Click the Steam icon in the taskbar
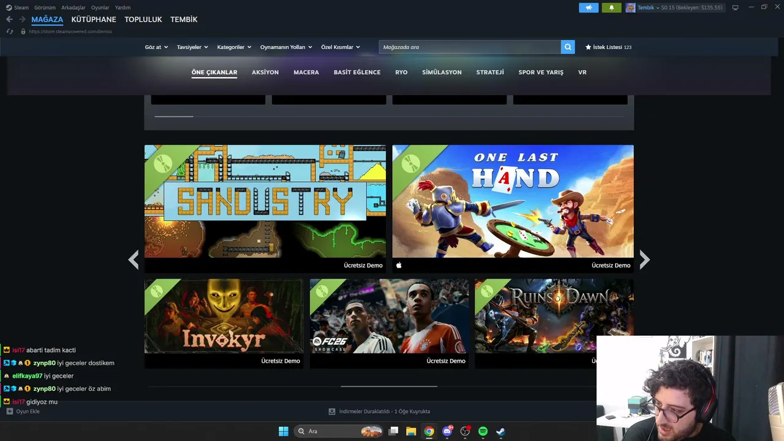The height and width of the screenshot is (441, 784). pos(500,431)
